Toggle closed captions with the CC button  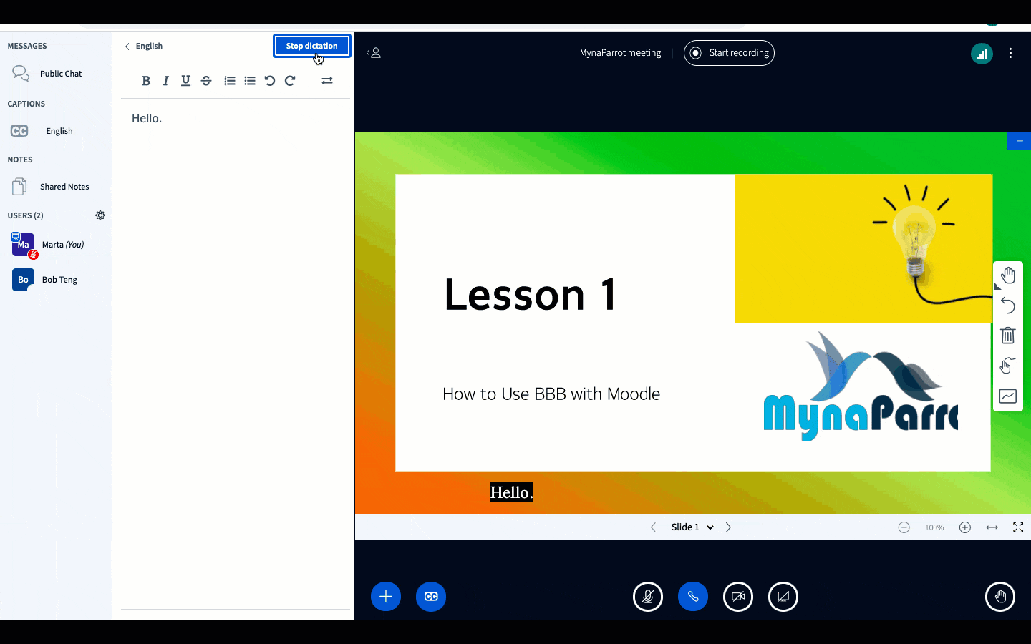pyautogui.click(x=431, y=597)
